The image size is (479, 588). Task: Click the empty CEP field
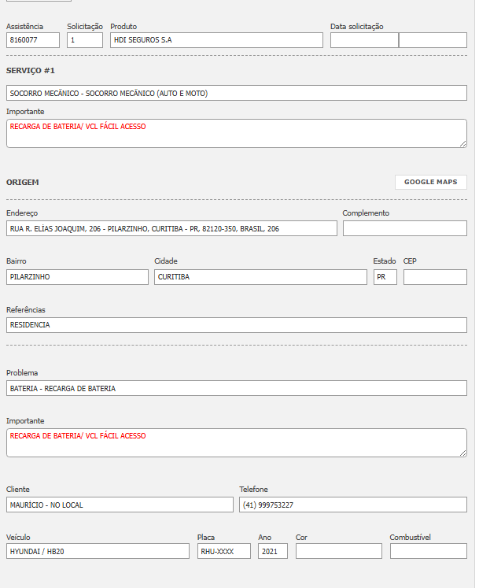pos(434,277)
